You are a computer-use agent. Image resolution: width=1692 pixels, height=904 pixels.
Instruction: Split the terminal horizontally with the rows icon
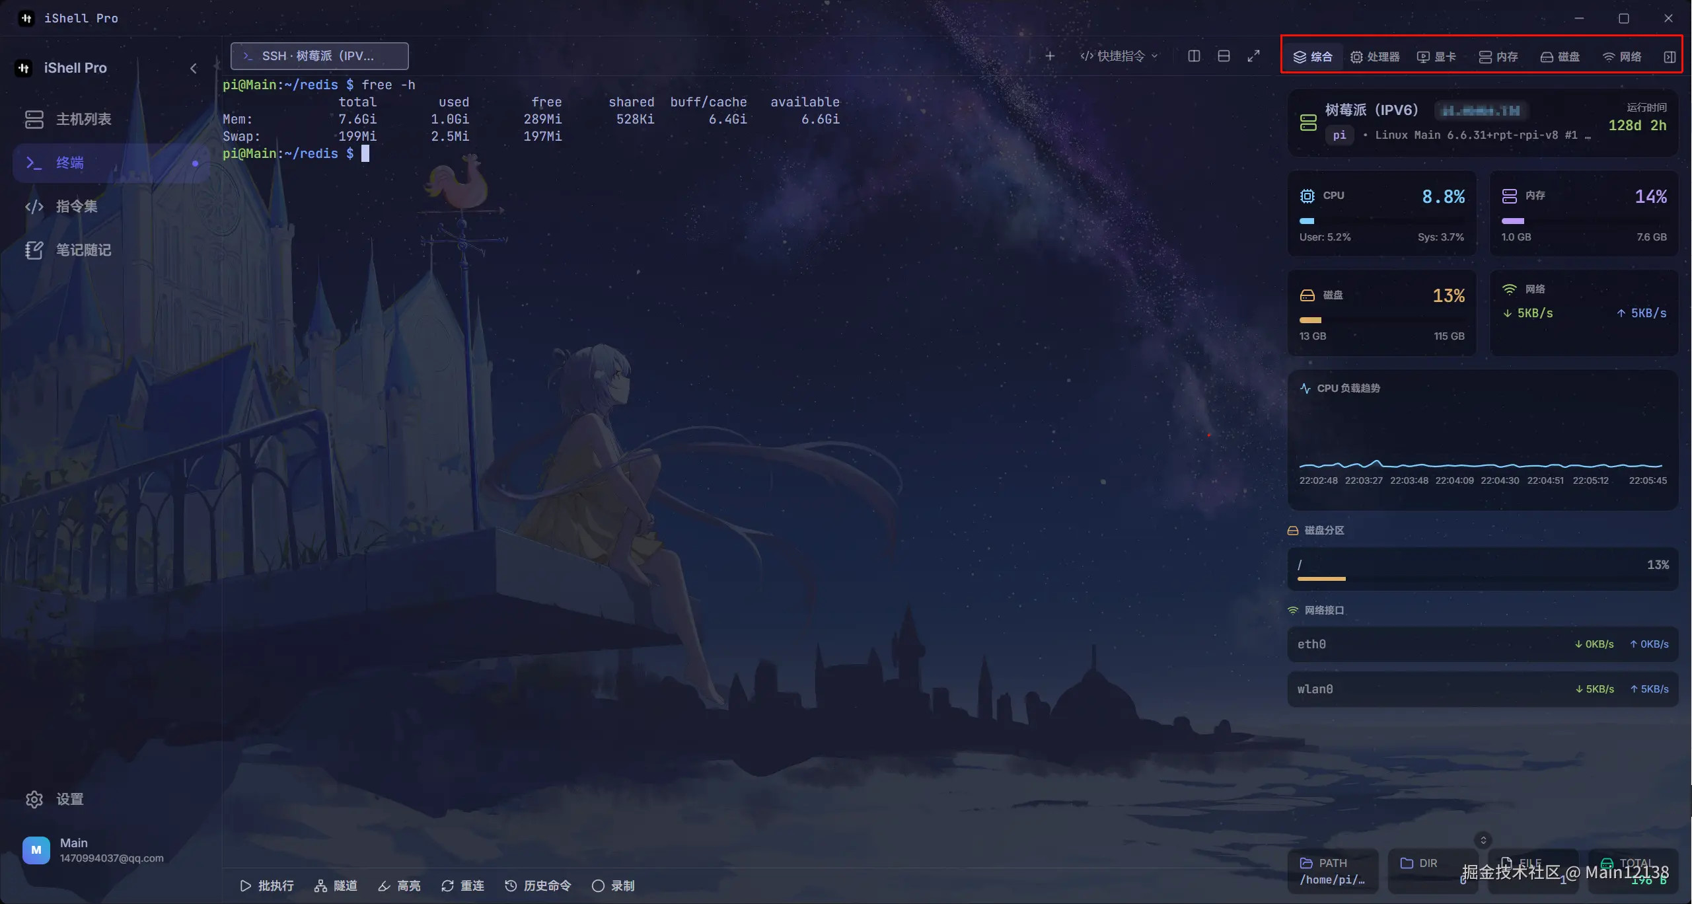point(1224,56)
